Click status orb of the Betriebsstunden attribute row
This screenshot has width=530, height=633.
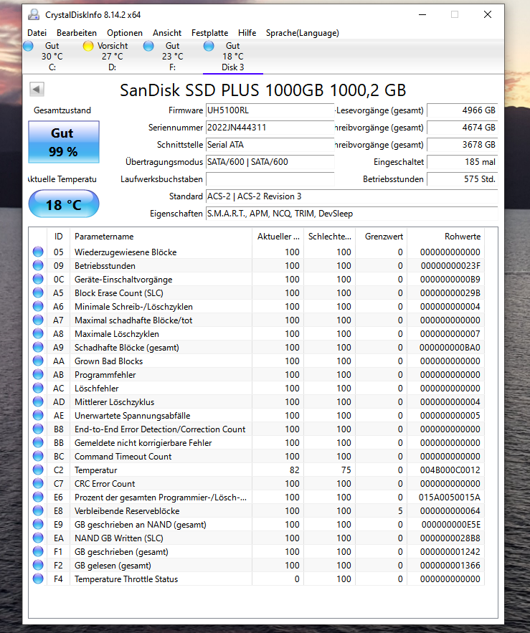click(38, 266)
